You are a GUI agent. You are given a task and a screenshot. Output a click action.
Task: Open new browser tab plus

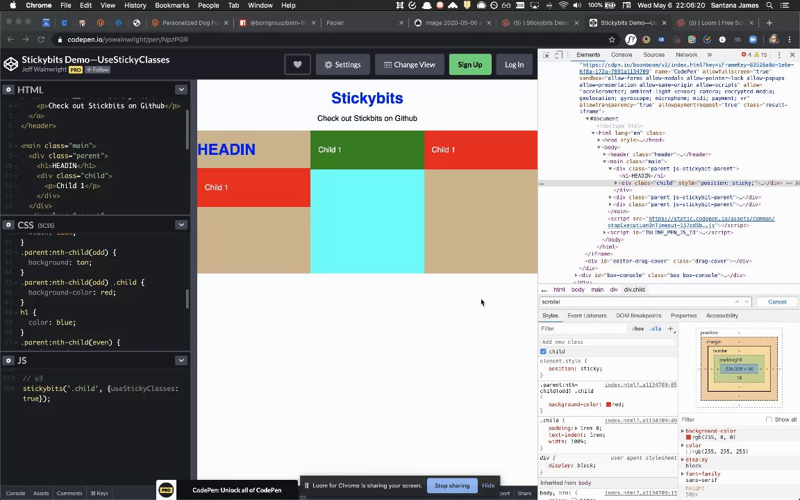(769, 23)
